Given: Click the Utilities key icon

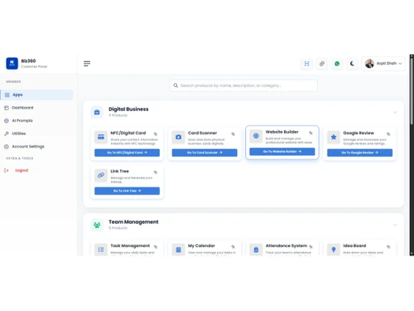Looking at the screenshot, I should point(7,134).
